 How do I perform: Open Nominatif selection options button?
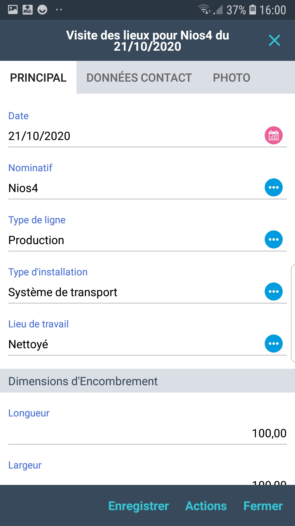click(273, 187)
